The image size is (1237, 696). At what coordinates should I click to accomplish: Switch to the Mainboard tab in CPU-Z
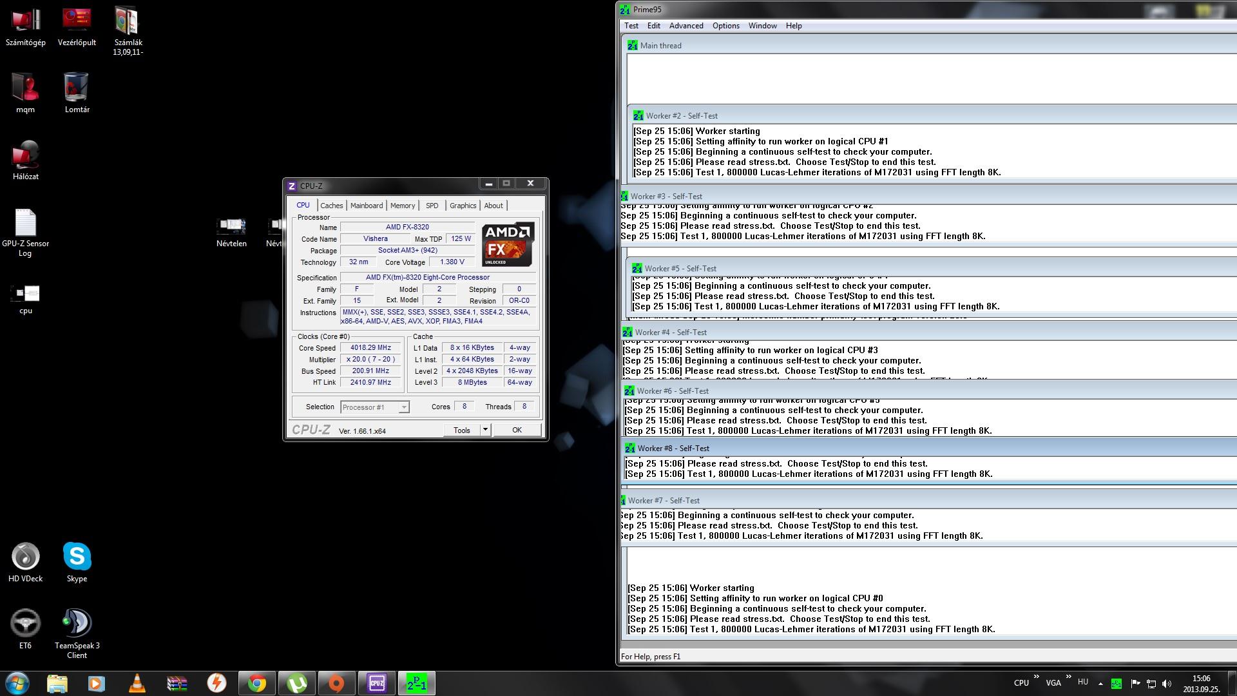[x=367, y=206]
